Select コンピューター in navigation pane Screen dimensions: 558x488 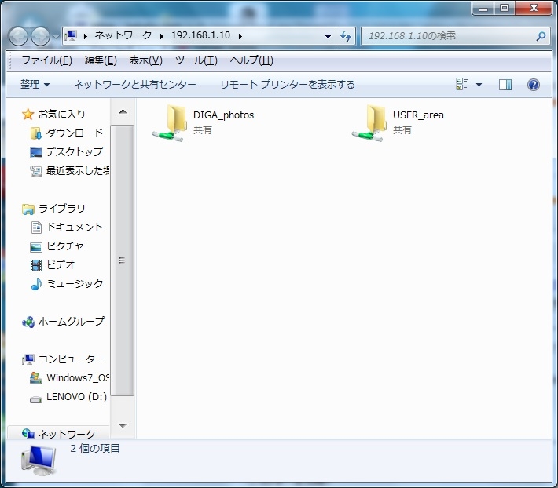pos(72,359)
